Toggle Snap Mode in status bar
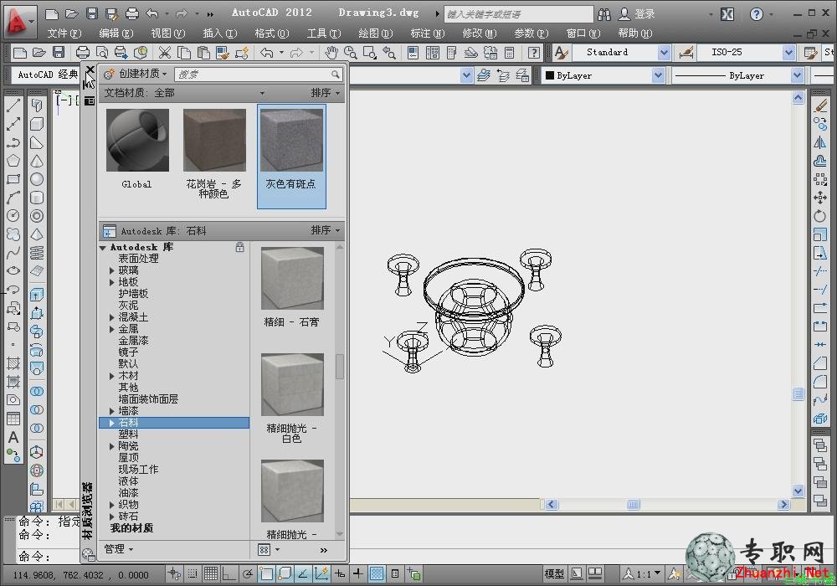The image size is (837, 586). pyautogui.click(x=193, y=573)
